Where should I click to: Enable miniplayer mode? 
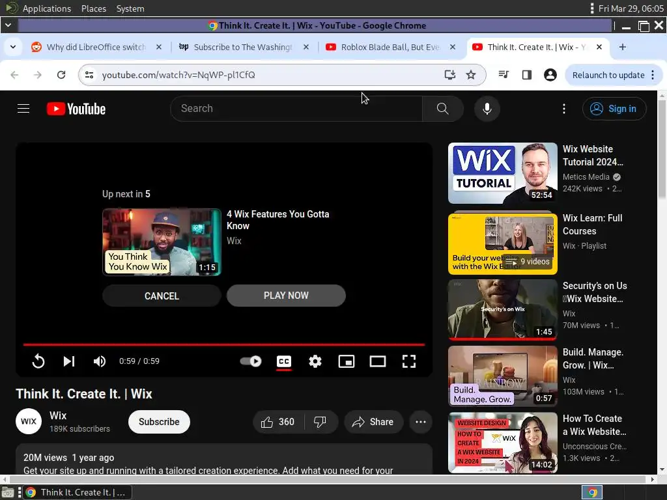pyautogui.click(x=347, y=361)
